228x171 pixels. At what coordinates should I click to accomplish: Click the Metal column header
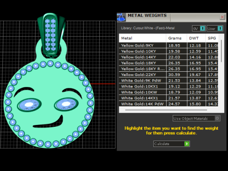(142, 38)
